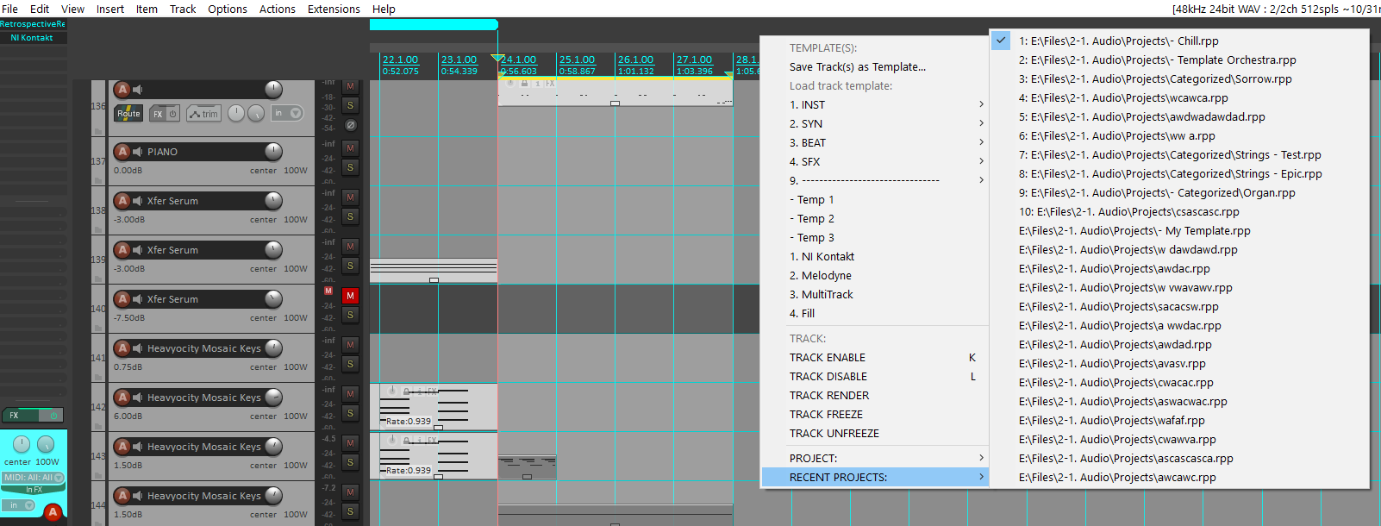Viewport: 1381px width, 526px height.
Task: Toggle FX bypass power icon on track 136
Action: (172, 113)
